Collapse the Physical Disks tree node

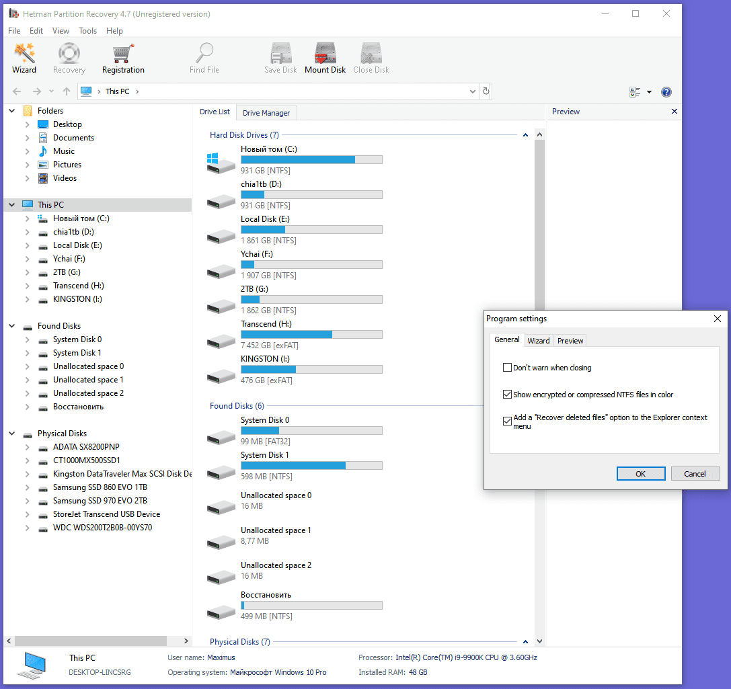click(12, 434)
